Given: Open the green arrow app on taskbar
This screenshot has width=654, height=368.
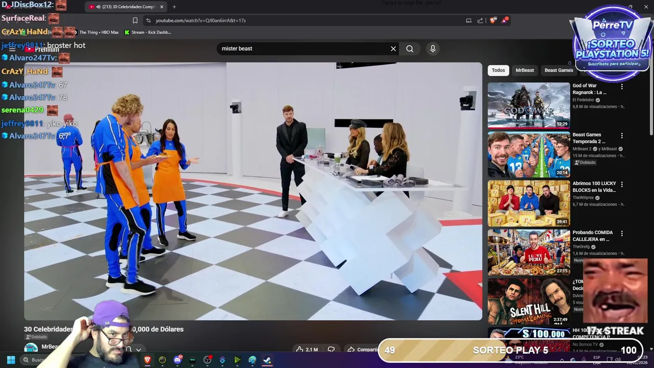Looking at the screenshot, I should tap(237, 360).
